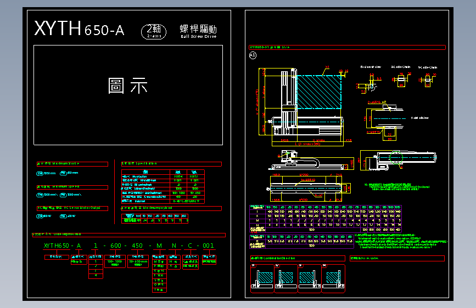Click the Specification section header
476x308 pixels.
tap(171, 164)
